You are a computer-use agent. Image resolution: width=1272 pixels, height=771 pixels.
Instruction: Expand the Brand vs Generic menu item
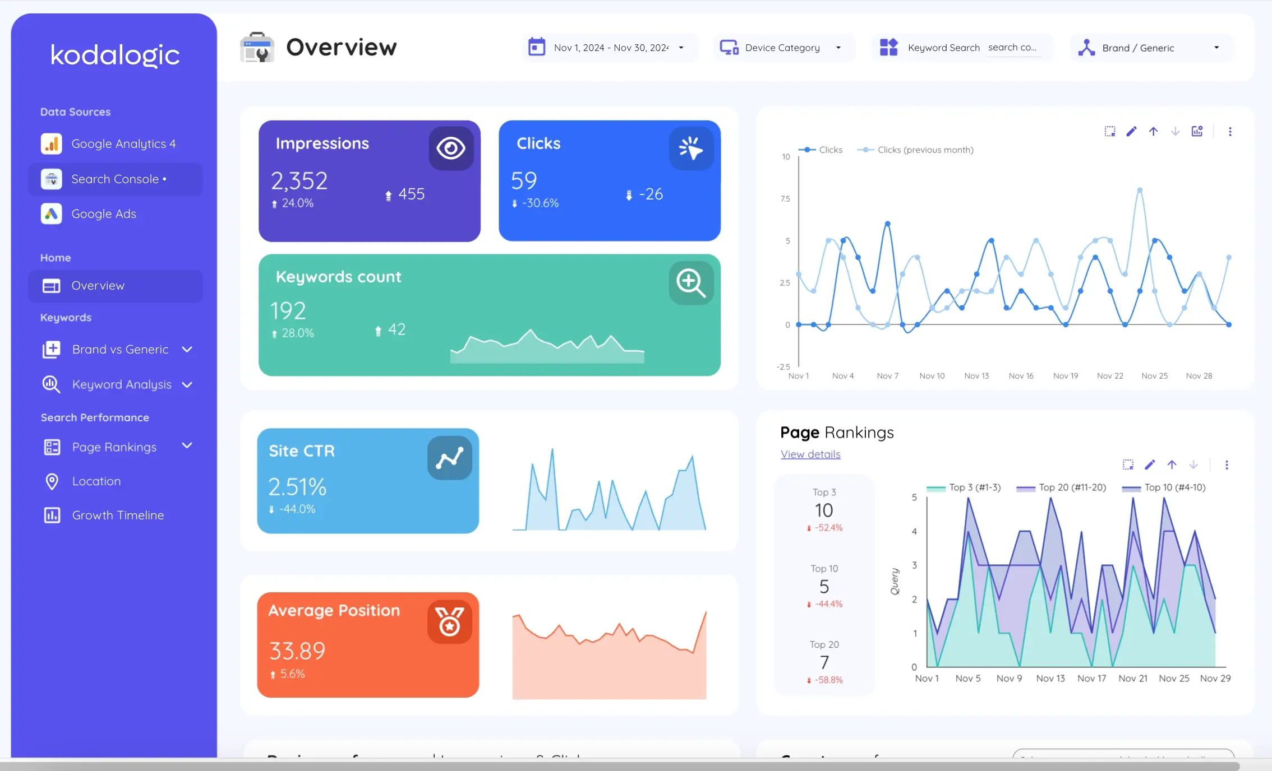click(187, 349)
